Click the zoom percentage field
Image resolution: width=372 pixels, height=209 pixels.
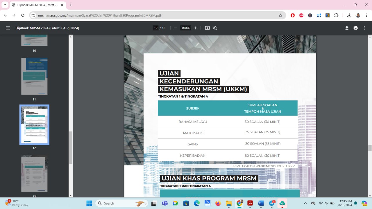(x=185, y=28)
